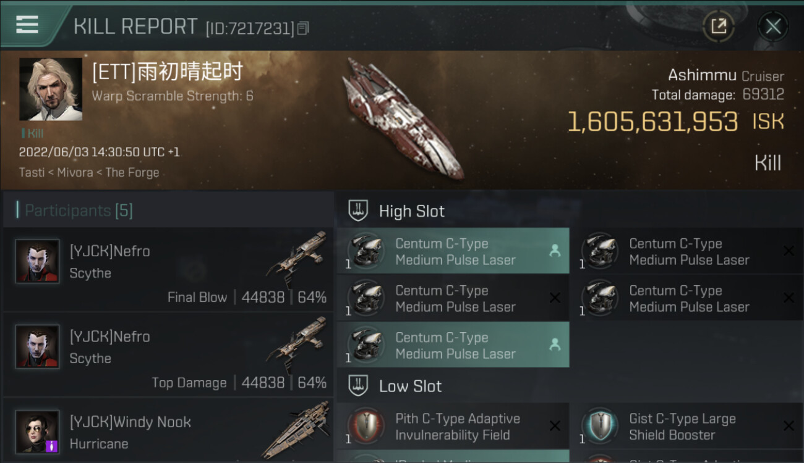Click Windy Nook's character portrait
Viewport: 804px width, 463px height.
pos(38,432)
